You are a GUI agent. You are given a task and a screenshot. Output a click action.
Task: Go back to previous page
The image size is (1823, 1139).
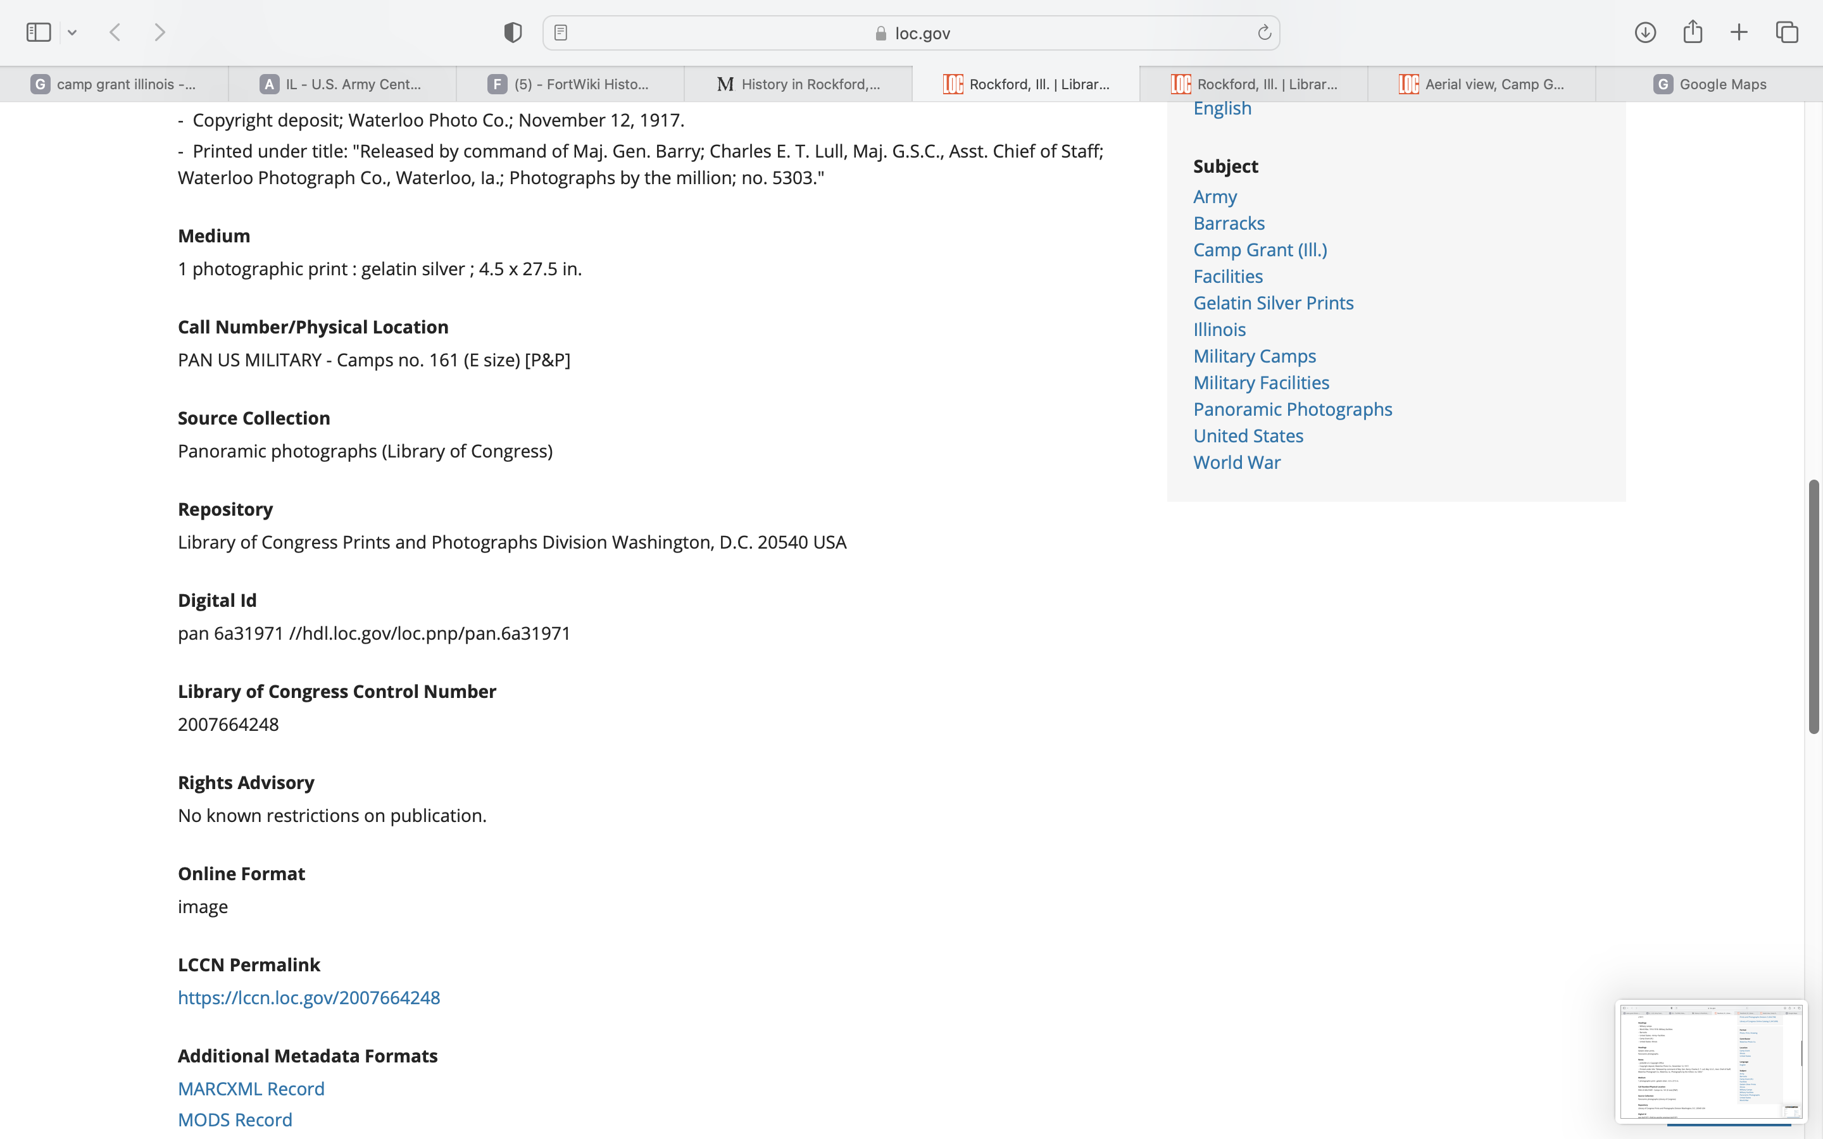tap(115, 32)
